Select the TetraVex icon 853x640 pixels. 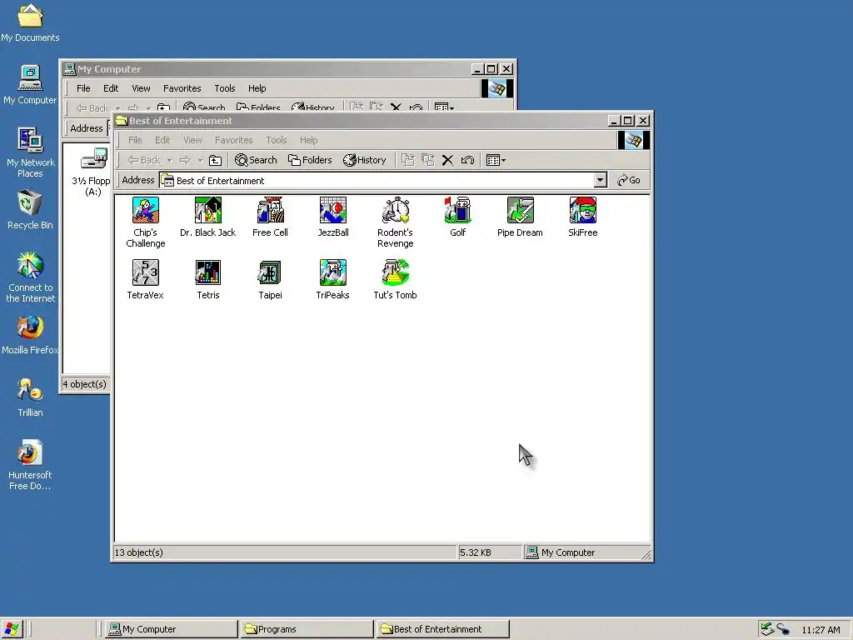tap(145, 272)
